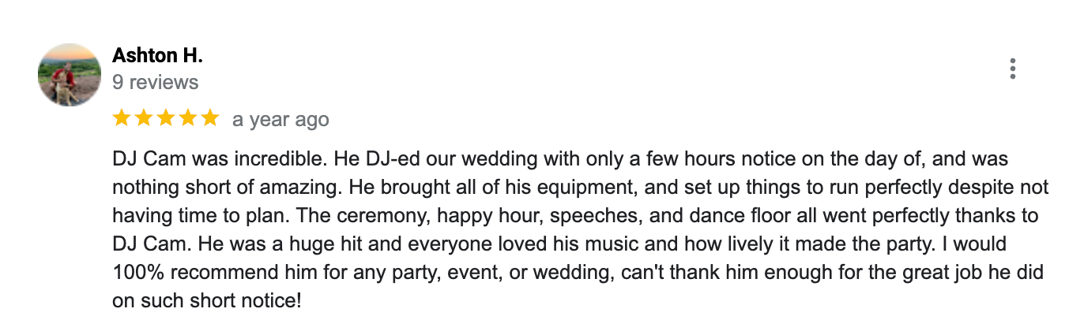Click the 'a year ago' timestamp
The height and width of the screenshot is (331, 1084).
(280, 120)
